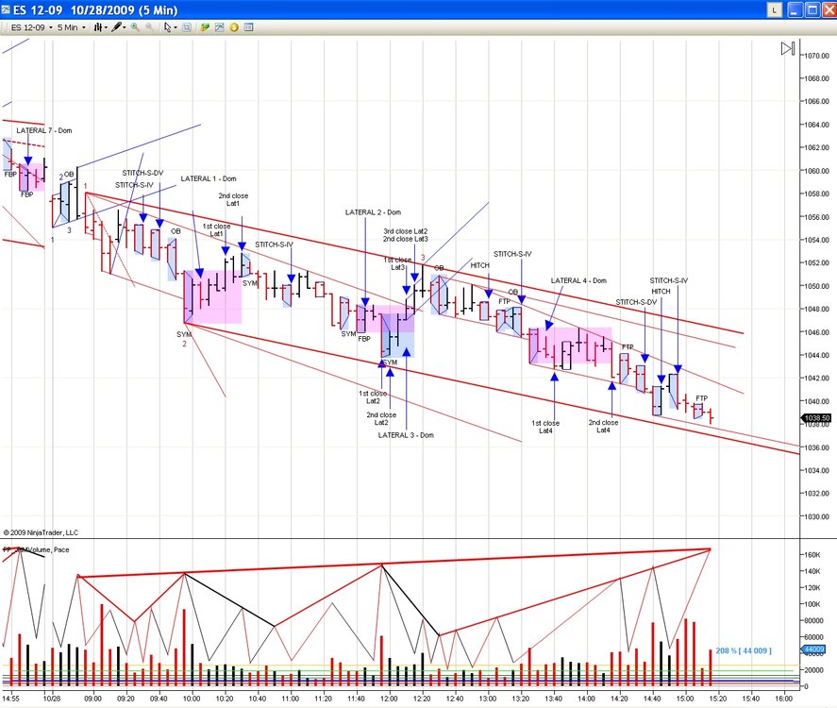Maximize the chart window
837x708 pixels.
click(x=812, y=9)
